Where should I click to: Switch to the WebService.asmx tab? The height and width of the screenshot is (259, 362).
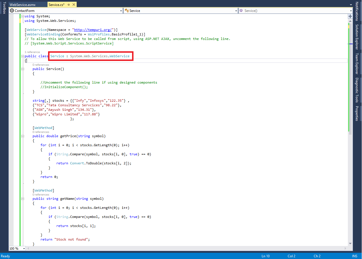(28, 5)
